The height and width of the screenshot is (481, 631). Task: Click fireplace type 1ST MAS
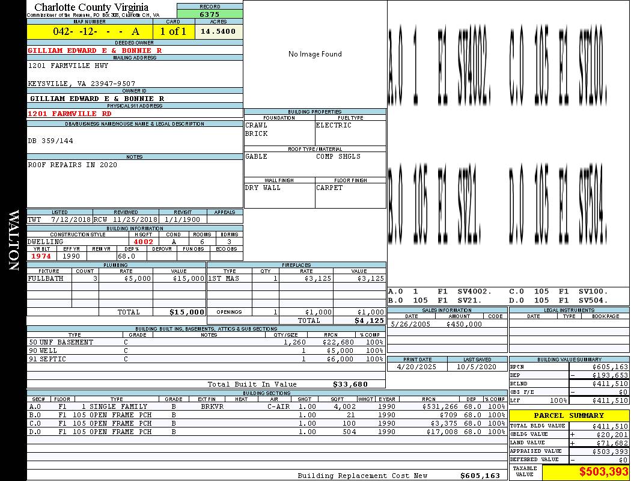(224, 278)
